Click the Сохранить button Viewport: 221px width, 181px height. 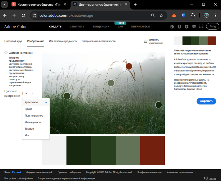coord(206,101)
